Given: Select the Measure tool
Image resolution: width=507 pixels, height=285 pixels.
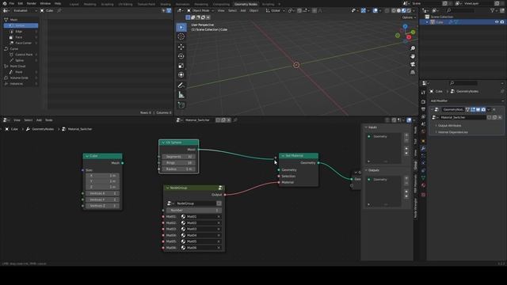Looking at the screenshot, I should click(181, 95).
